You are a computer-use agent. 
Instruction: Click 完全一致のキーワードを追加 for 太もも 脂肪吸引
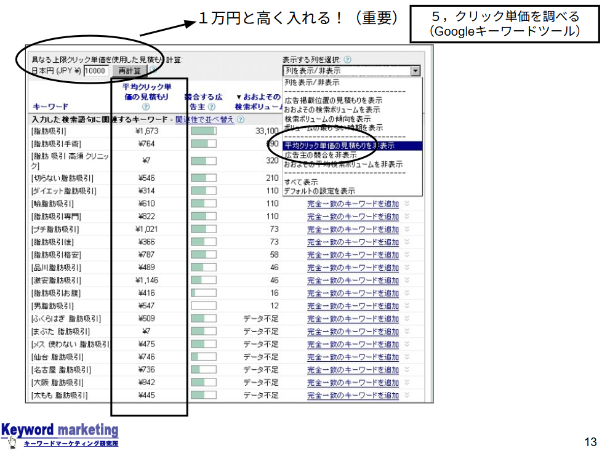click(x=353, y=396)
